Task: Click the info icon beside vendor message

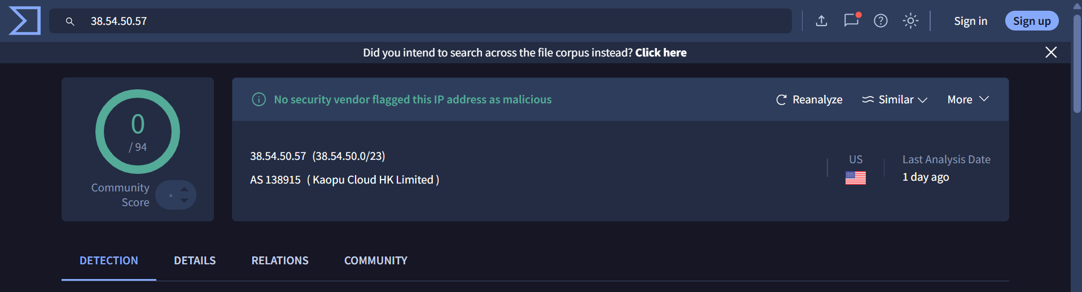Action: pos(259,99)
